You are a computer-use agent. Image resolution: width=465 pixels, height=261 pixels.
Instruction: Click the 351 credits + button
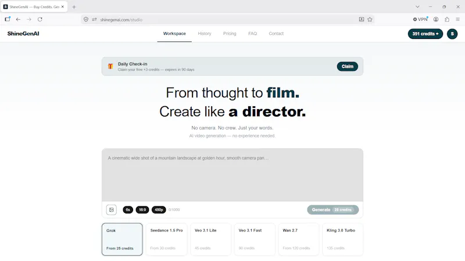coord(425,34)
